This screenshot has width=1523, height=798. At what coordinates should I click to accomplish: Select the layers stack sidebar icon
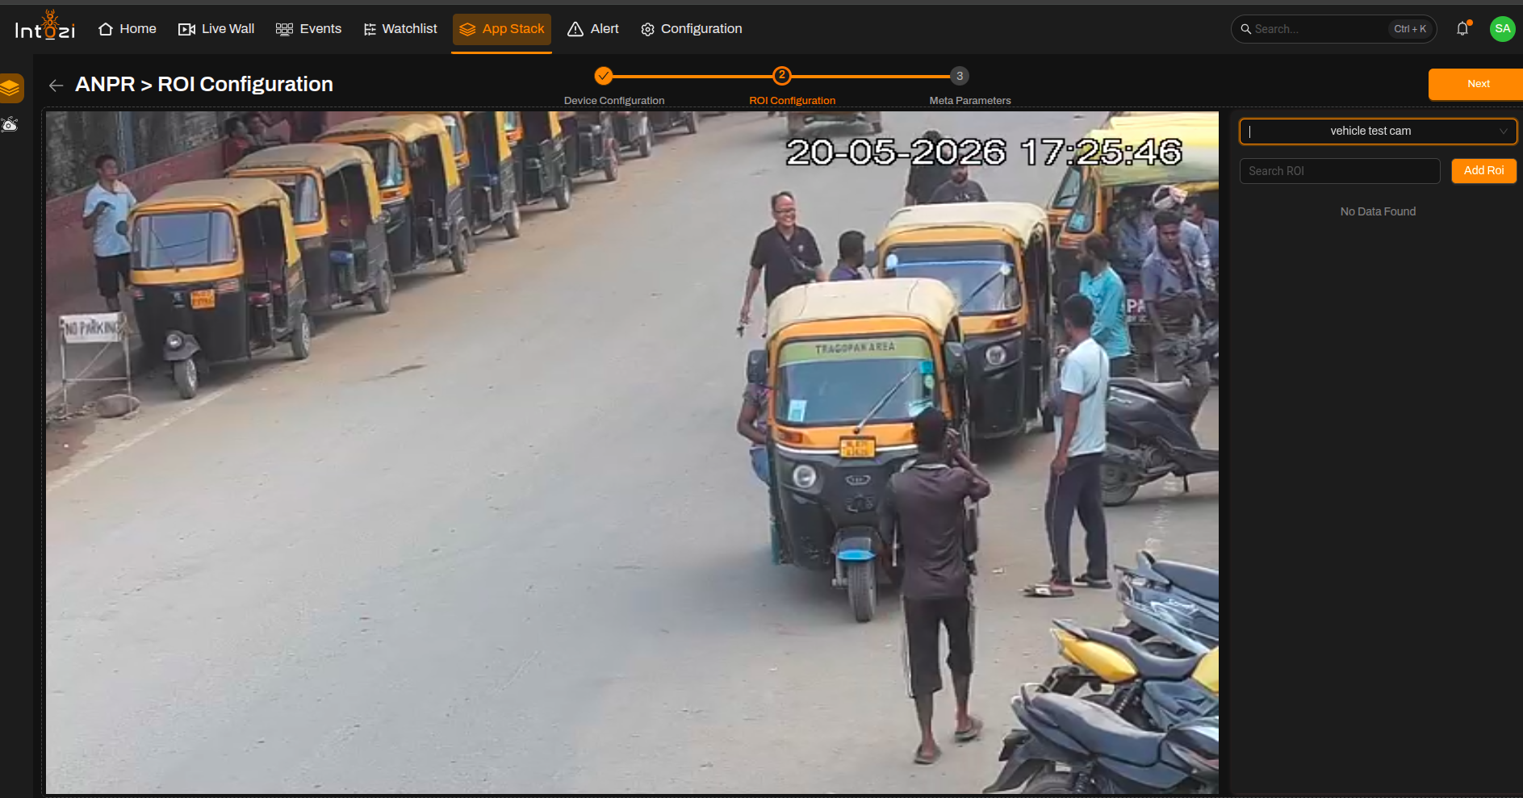coord(10,88)
